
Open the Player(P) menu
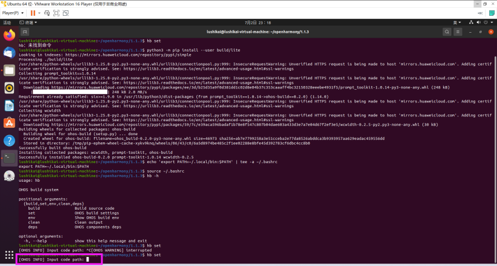13,13
